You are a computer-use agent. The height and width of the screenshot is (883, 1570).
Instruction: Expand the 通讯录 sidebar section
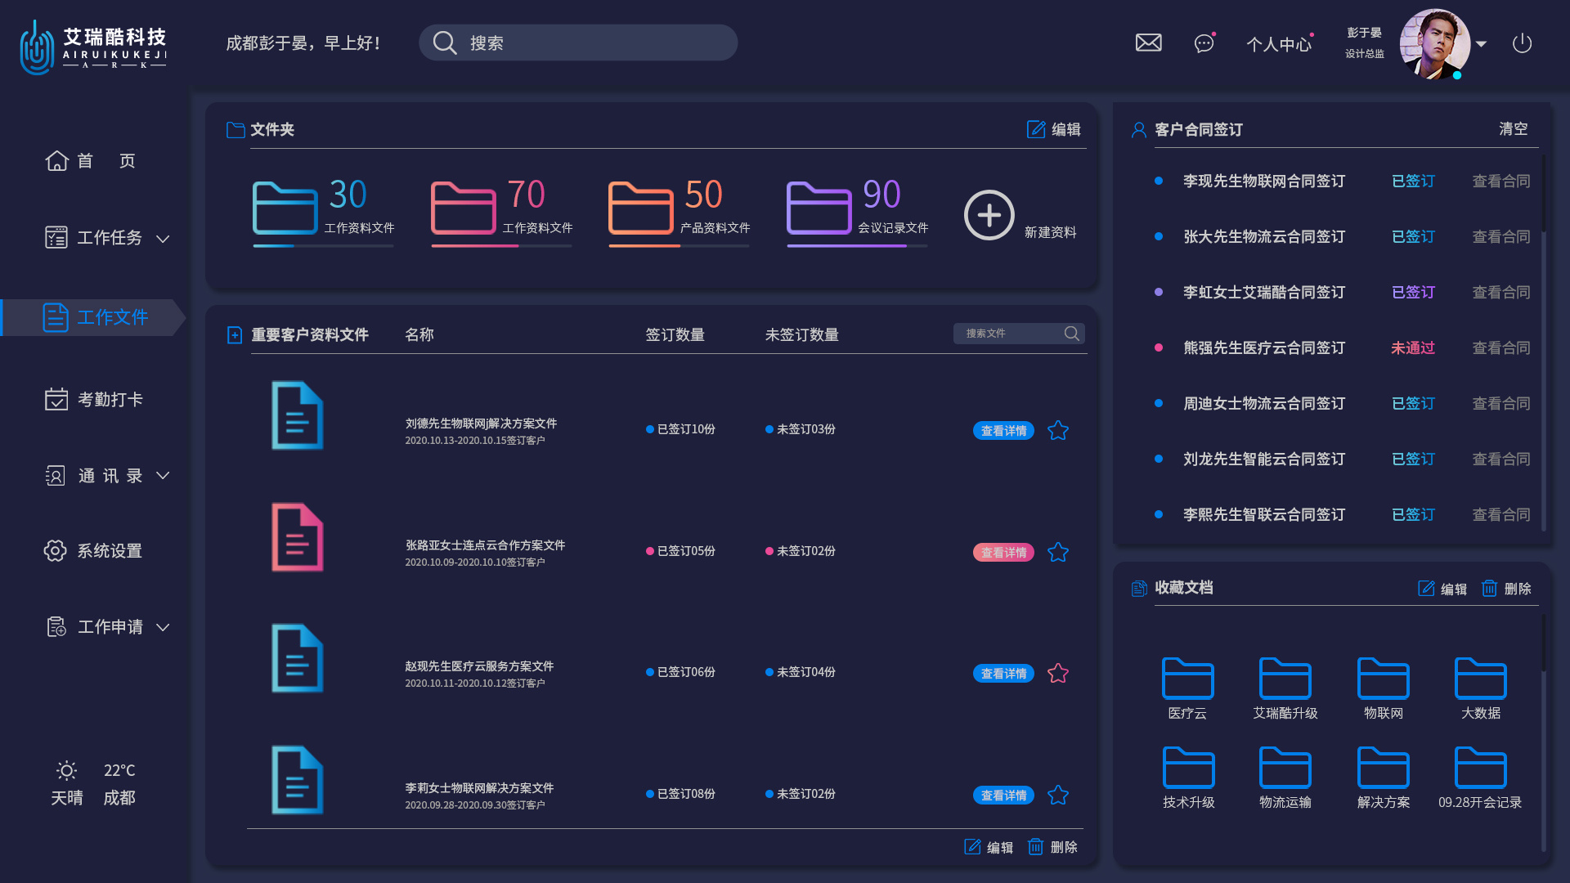pyautogui.click(x=163, y=475)
